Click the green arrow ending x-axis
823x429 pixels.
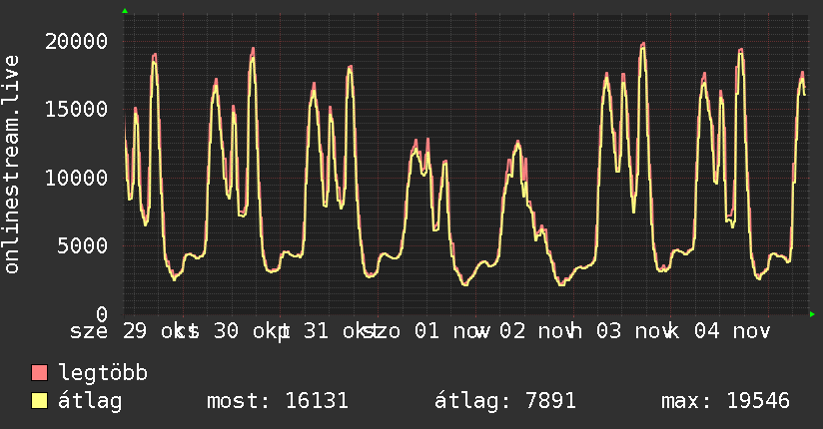pos(812,314)
